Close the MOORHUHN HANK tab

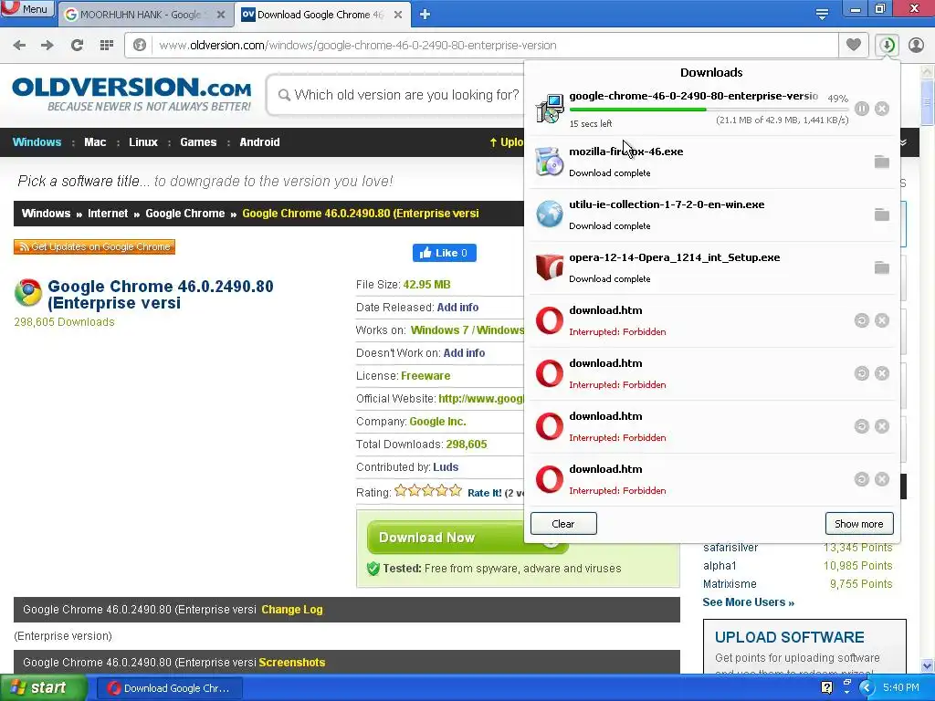(221, 15)
